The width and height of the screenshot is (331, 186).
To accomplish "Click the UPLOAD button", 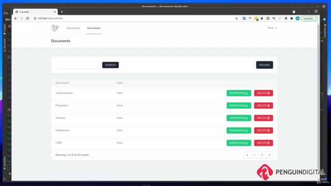I will click(264, 65).
